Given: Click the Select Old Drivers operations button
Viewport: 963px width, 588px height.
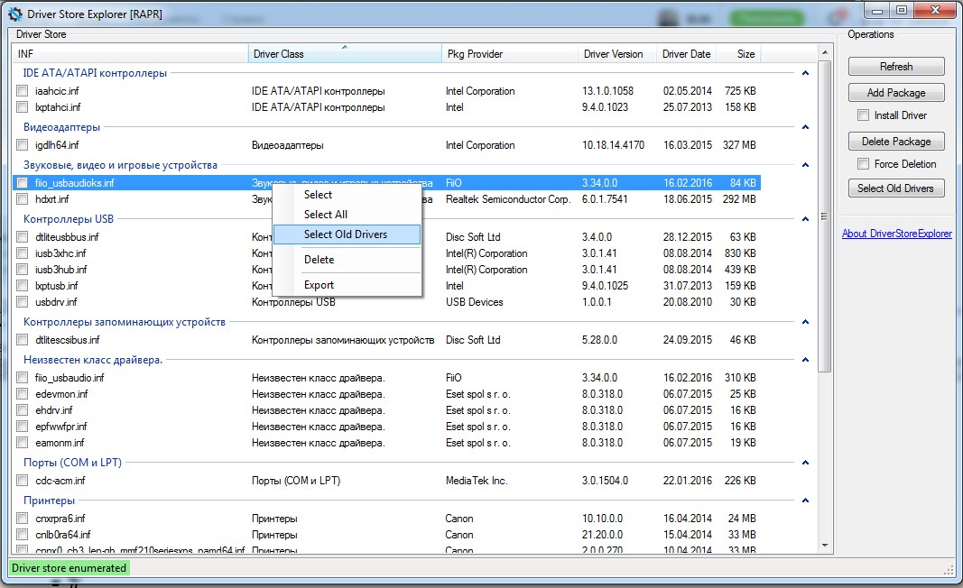Looking at the screenshot, I should point(896,188).
